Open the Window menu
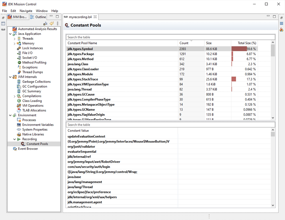Image resolution: width=285 pixels, height=220 pixels. coord(42,11)
